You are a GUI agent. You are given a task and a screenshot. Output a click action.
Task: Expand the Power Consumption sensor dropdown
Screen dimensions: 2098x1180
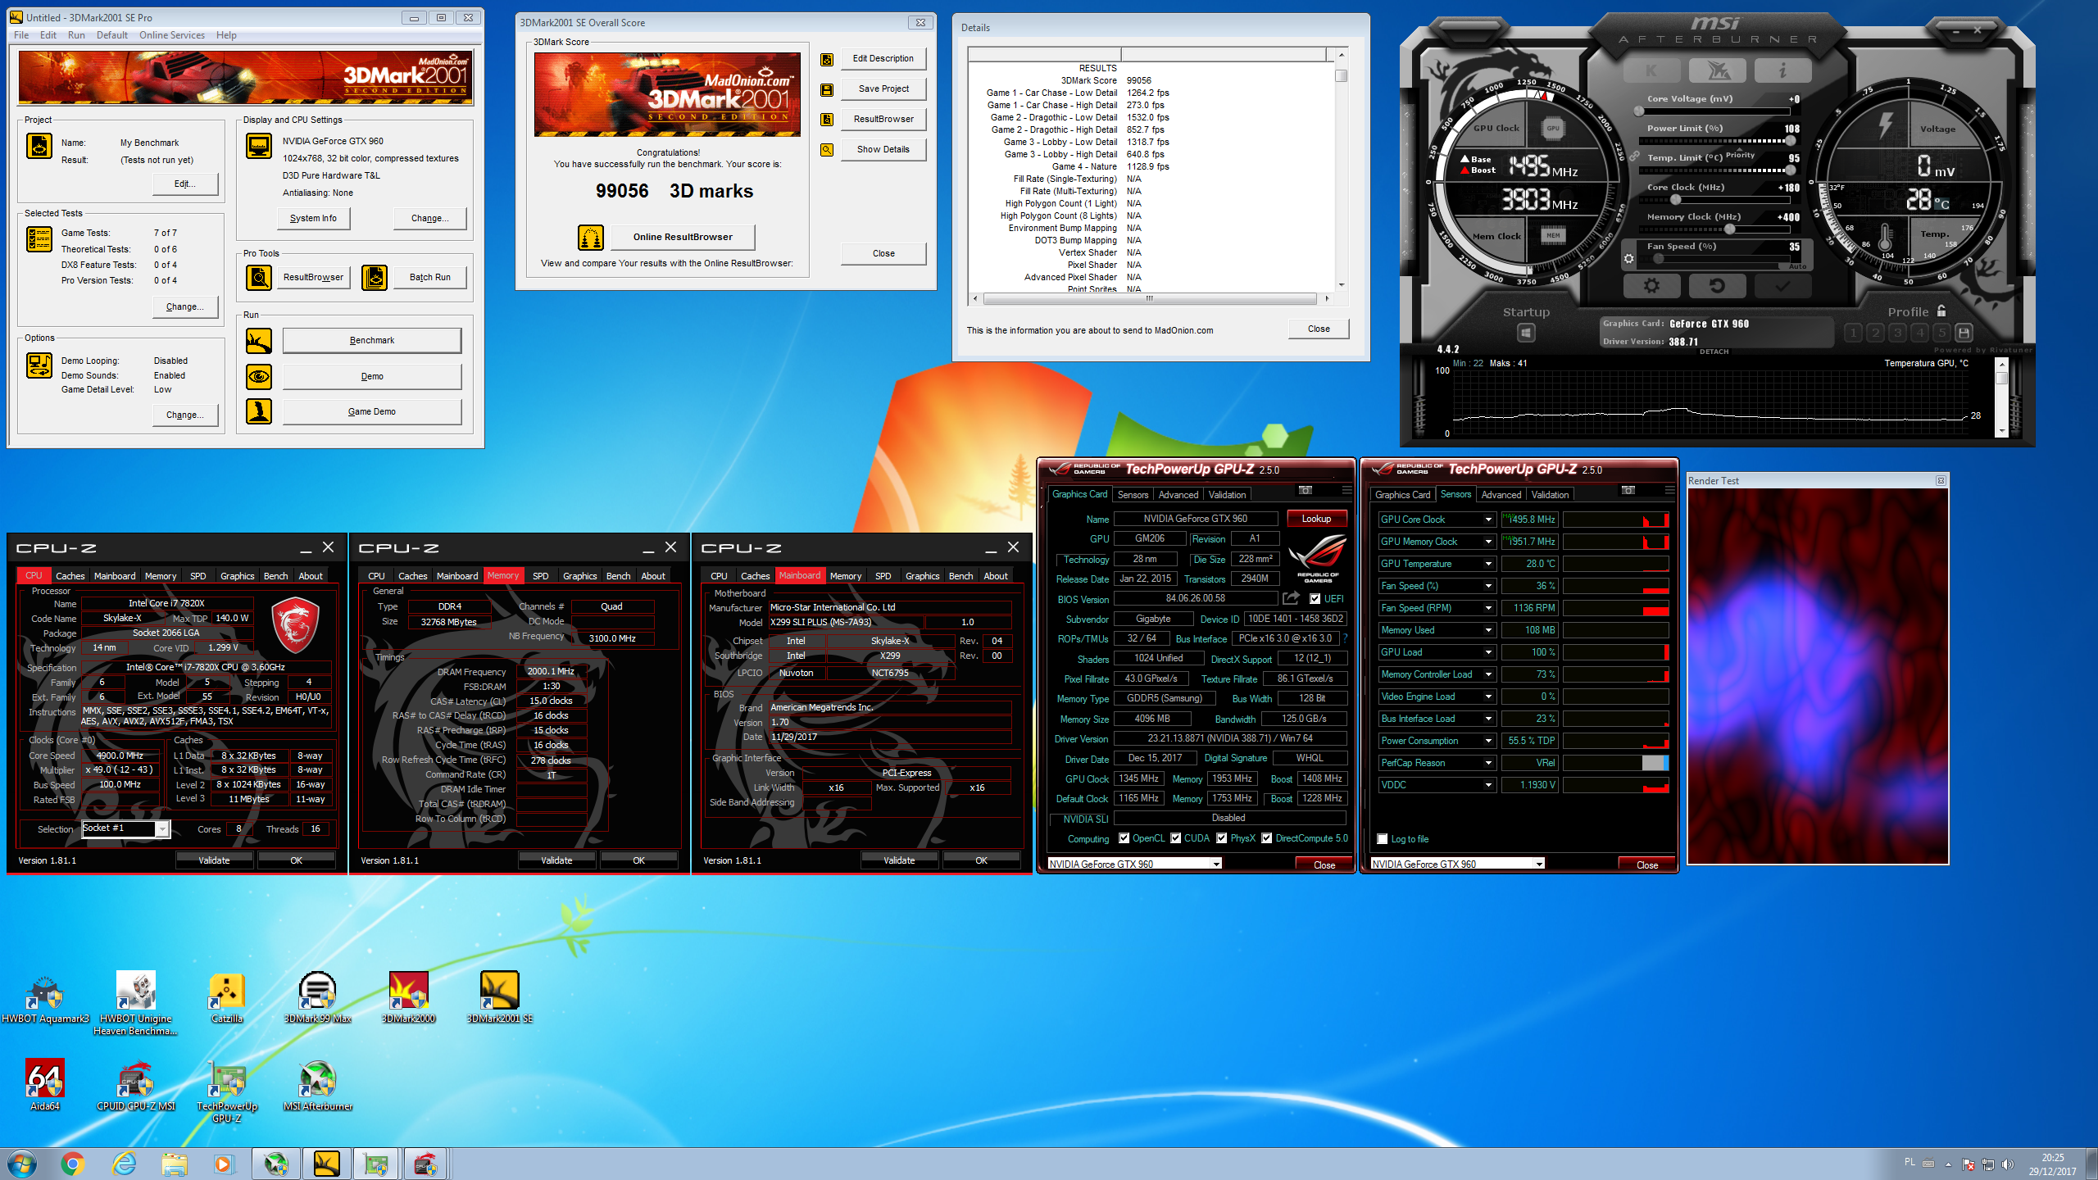[1488, 741]
